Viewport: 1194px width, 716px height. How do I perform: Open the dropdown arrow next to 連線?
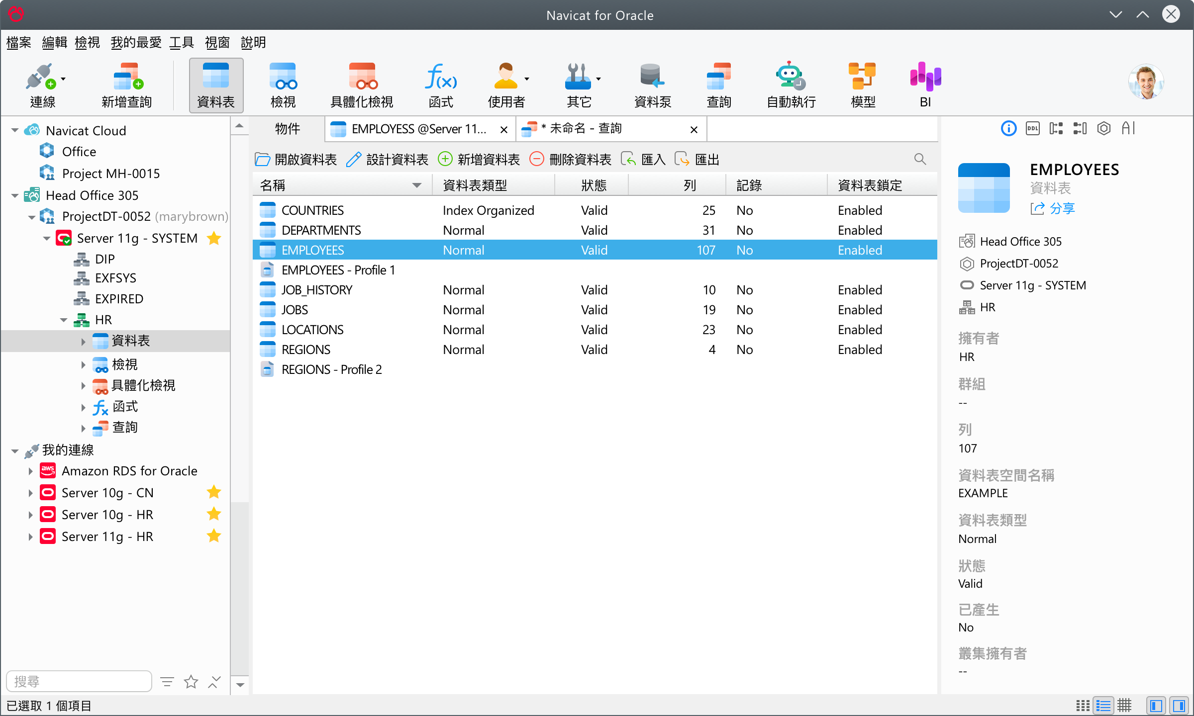[x=63, y=79]
